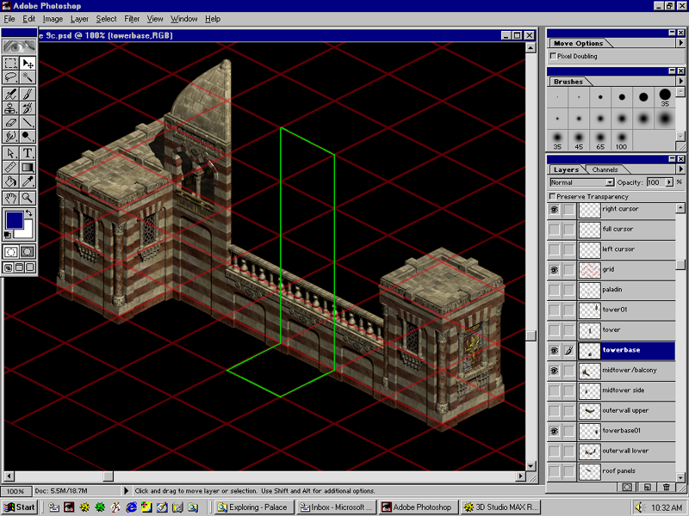Click the swap foreground/background colors arrow
The image size is (689, 516).
coord(29,213)
